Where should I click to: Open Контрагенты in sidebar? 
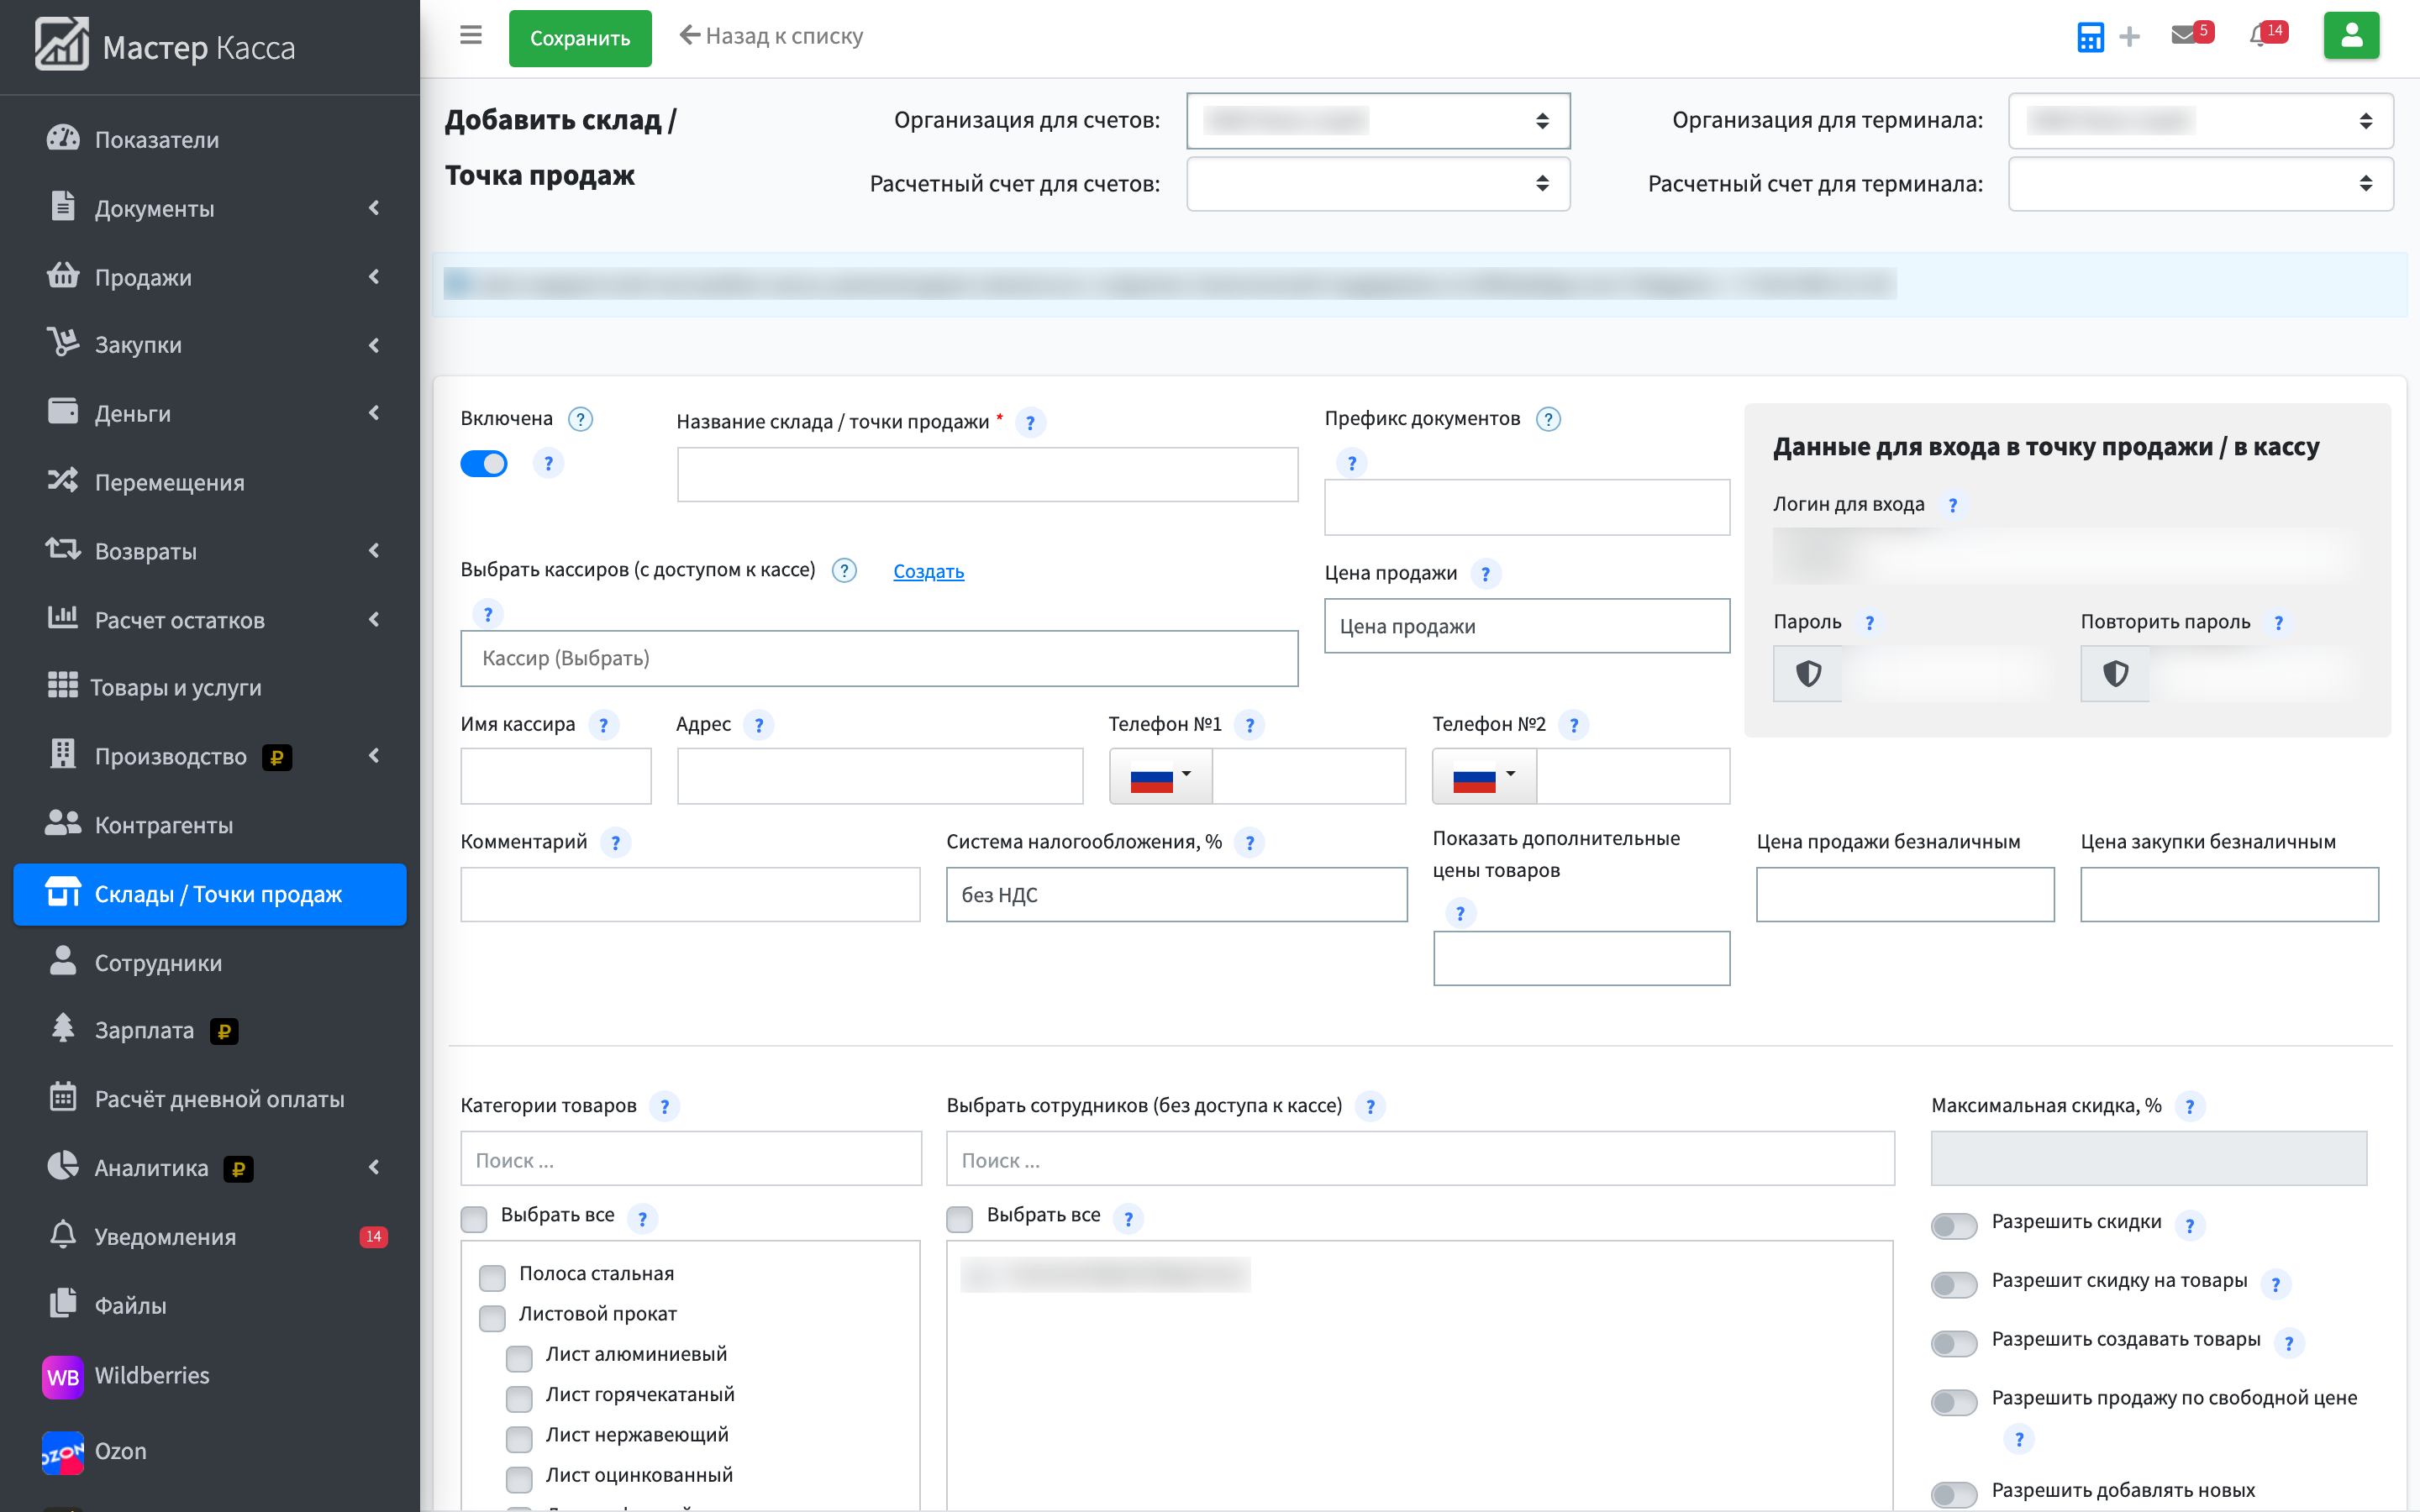tap(210, 825)
